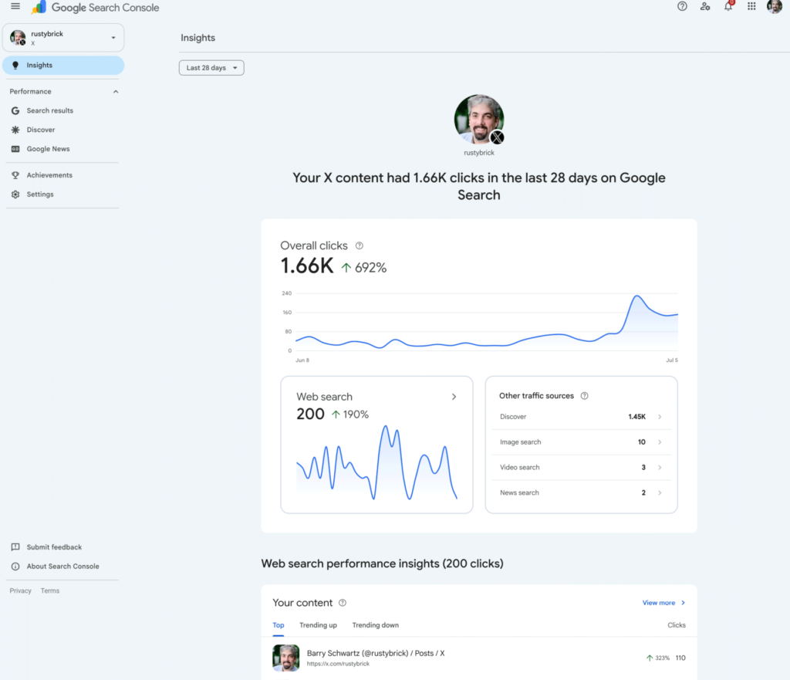
Task: Switch to the Trending up tab
Action: pos(318,625)
